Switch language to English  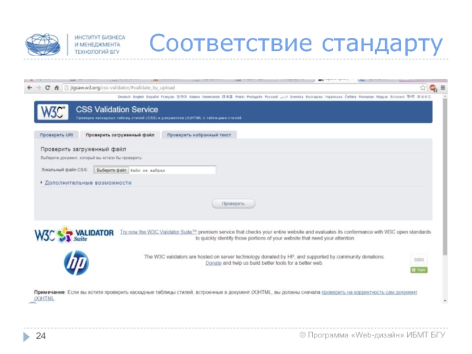(x=138, y=97)
